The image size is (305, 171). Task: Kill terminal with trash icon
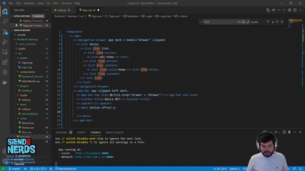pyautogui.click(x=289, y=132)
